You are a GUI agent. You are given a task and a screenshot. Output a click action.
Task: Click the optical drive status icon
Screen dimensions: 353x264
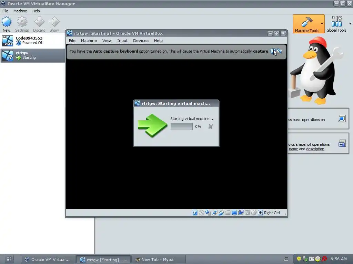(x=201, y=212)
